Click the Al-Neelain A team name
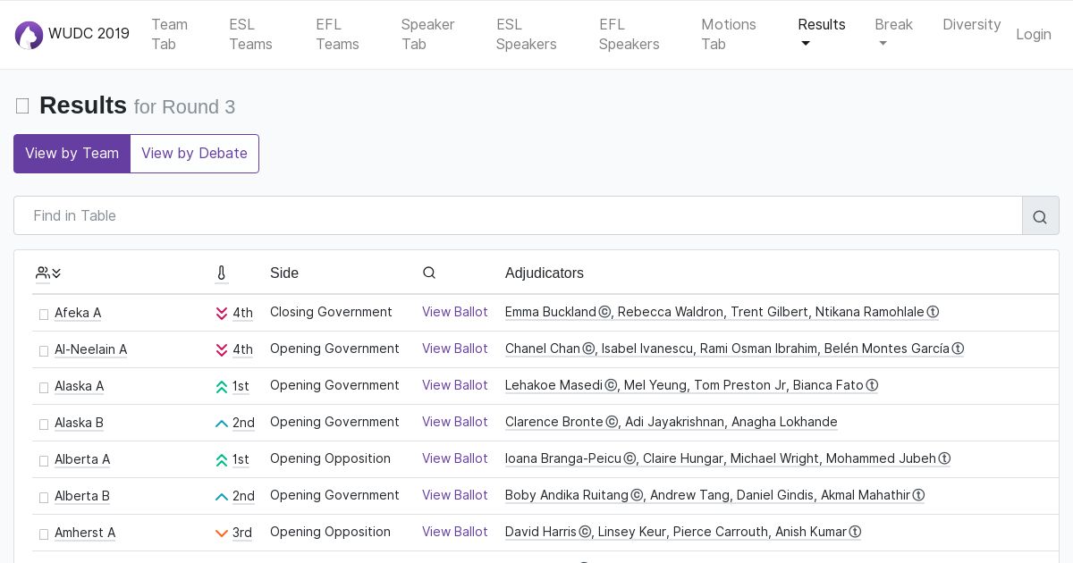The height and width of the screenshot is (563, 1073). point(90,349)
